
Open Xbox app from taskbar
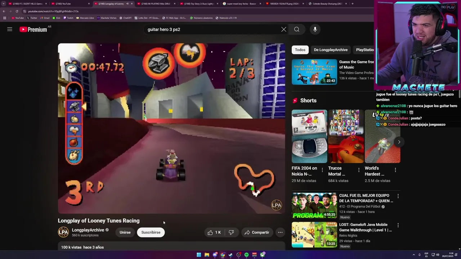263,255
